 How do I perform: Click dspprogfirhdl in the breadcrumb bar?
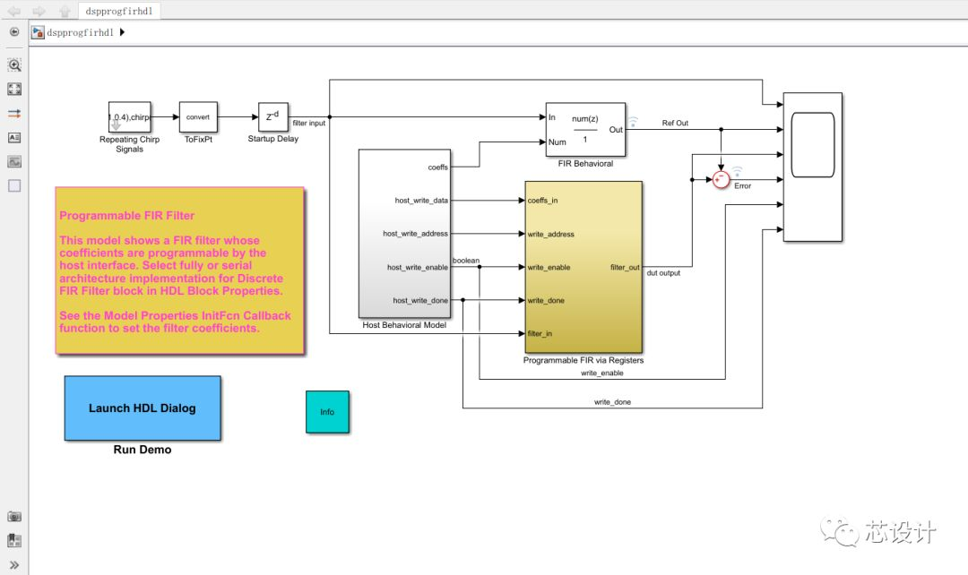click(81, 31)
